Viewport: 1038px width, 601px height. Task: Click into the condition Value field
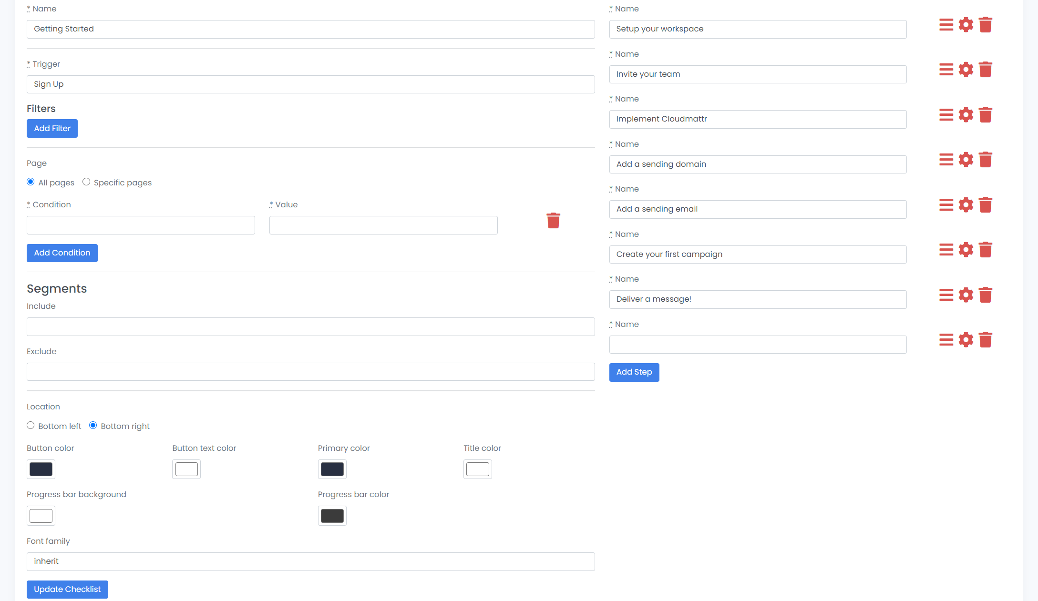click(x=383, y=225)
